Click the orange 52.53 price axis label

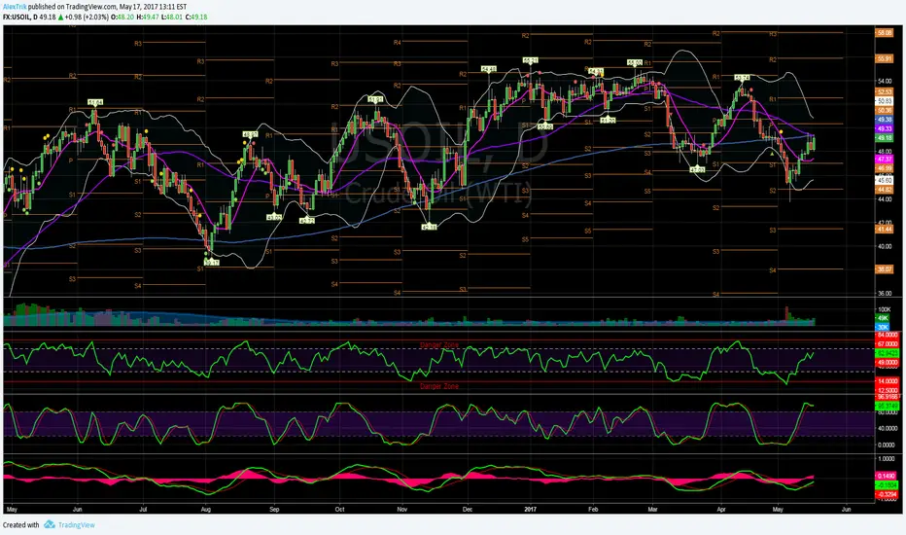[x=885, y=92]
